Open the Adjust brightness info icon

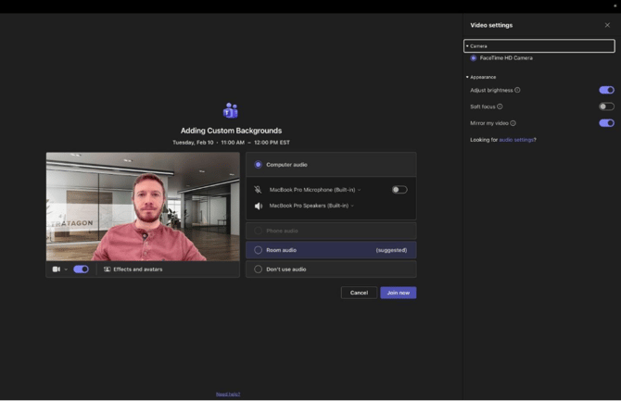[517, 90]
